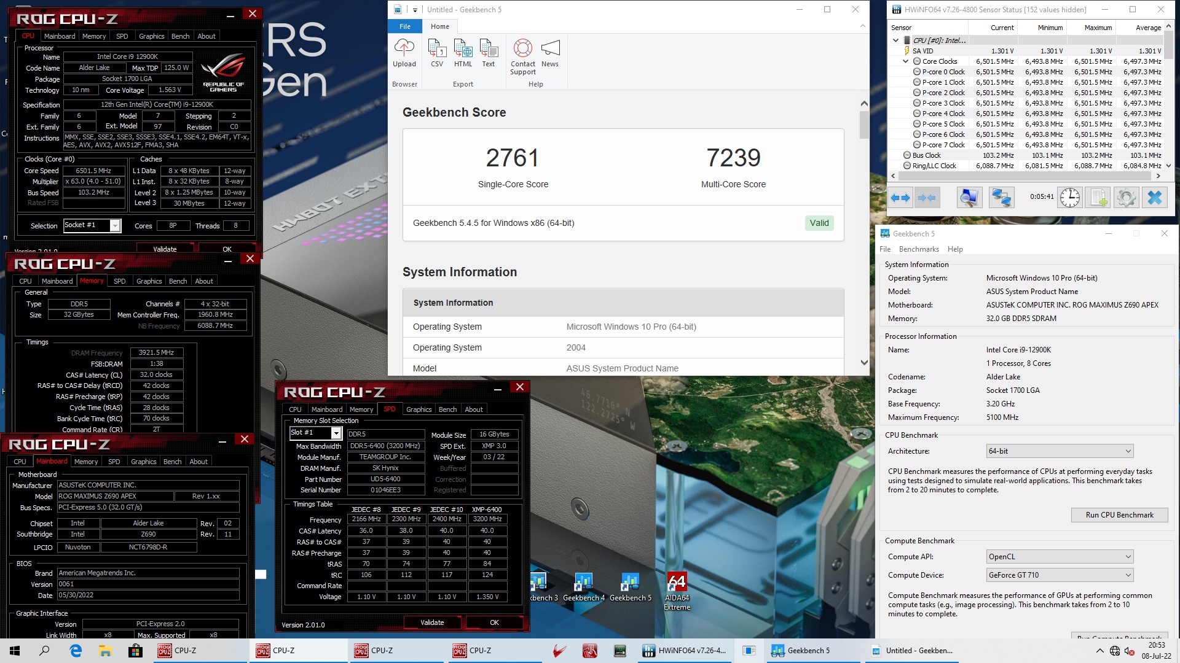
Task: Click Run CPU Benchmark button
Action: [x=1119, y=515]
